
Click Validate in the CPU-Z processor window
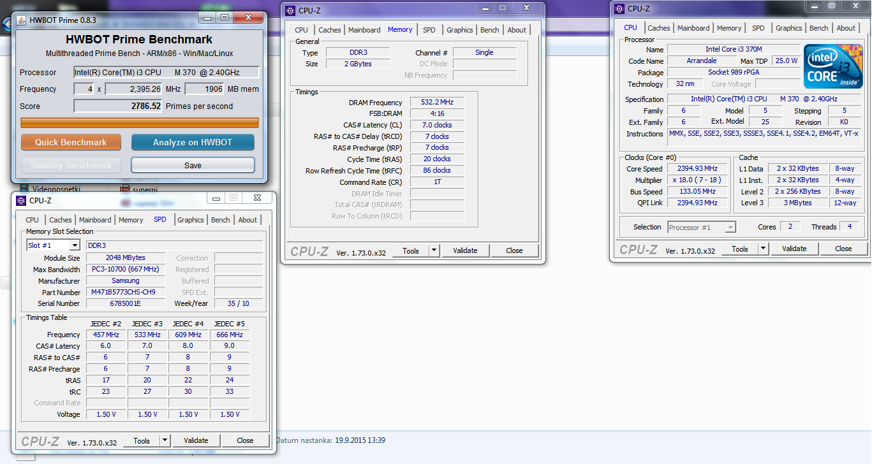(x=794, y=249)
